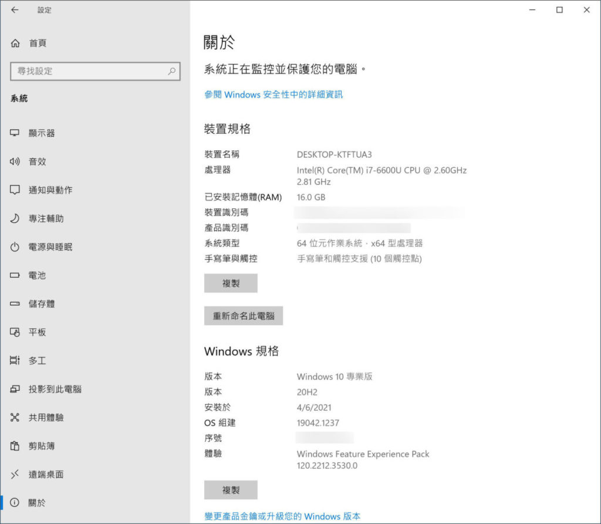Image resolution: width=601 pixels, height=524 pixels.
Task: Click the 通知與動作 message icon
Action: point(15,190)
